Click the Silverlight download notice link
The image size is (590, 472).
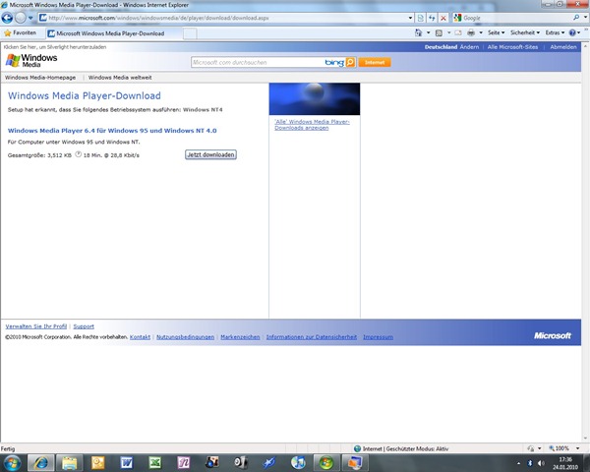[x=55, y=47]
